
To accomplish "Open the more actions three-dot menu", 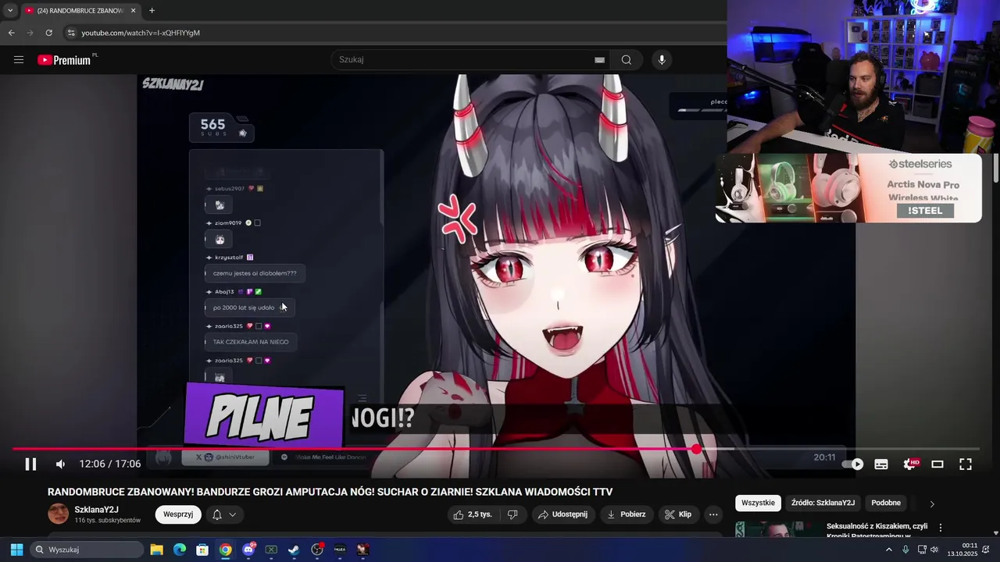I will [713, 514].
